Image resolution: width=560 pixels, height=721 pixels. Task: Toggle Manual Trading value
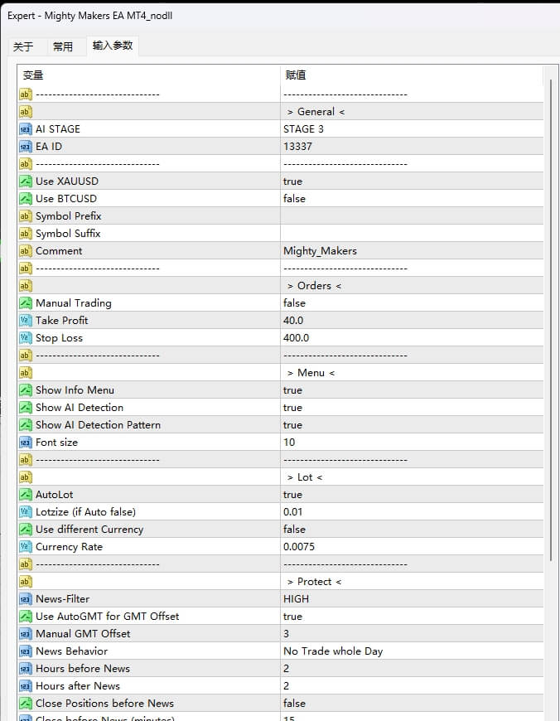pos(294,303)
